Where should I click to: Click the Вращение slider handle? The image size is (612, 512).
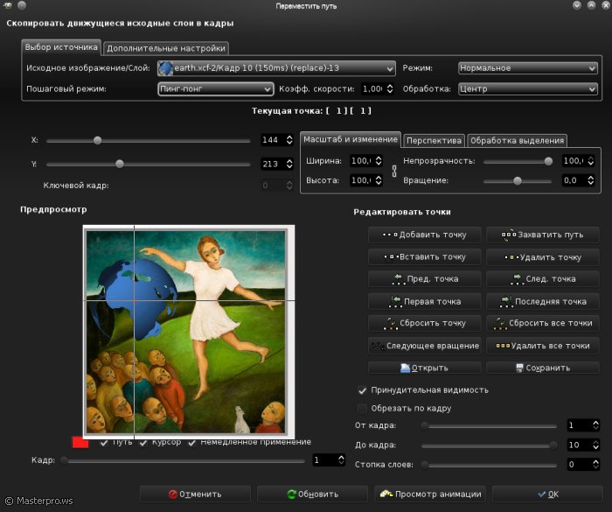click(518, 181)
